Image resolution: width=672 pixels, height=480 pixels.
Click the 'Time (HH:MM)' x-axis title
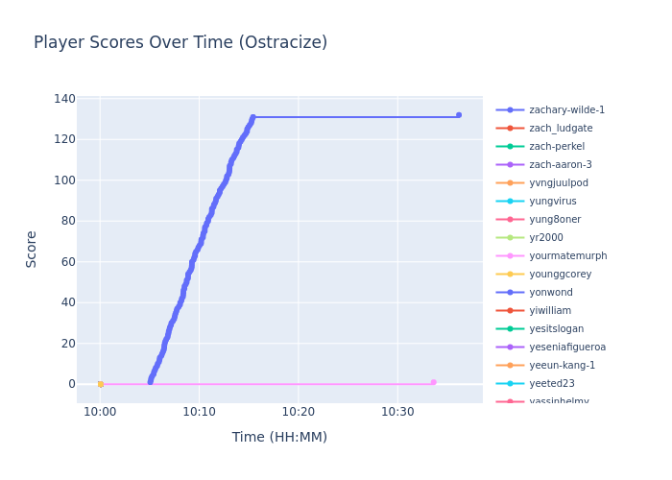(279, 438)
